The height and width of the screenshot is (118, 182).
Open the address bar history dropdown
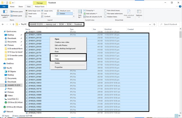[150, 24]
